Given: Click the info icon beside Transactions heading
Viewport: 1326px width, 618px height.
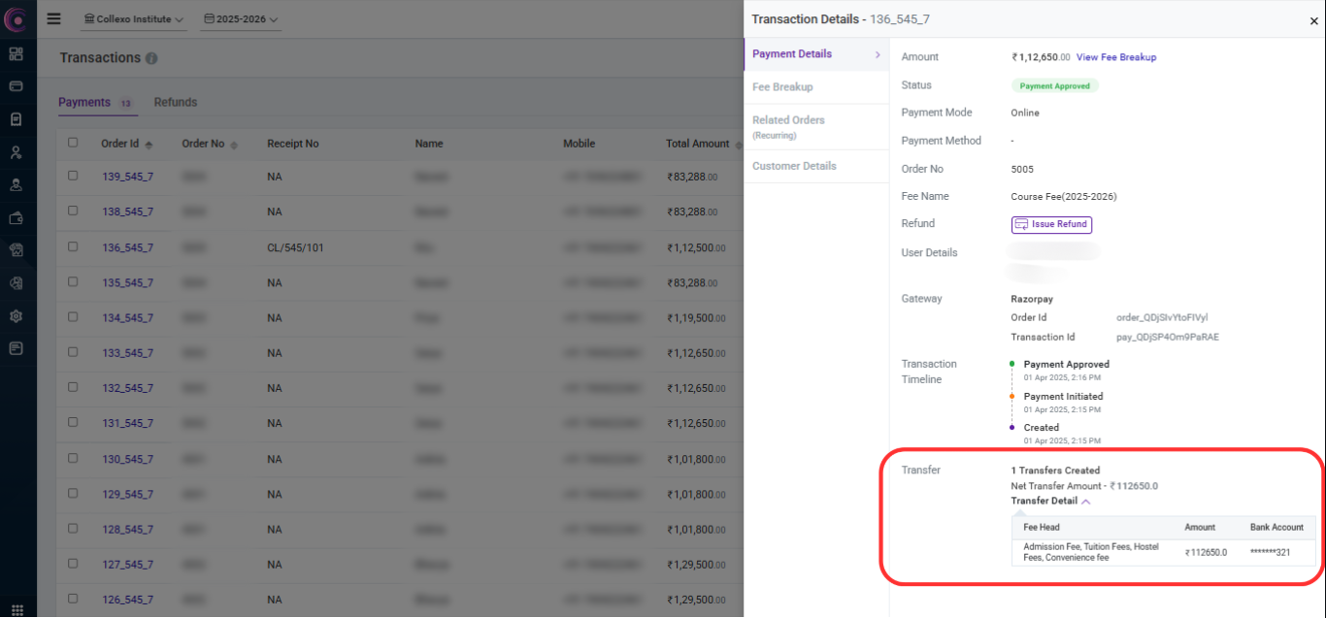Looking at the screenshot, I should (x=151, y=58).
